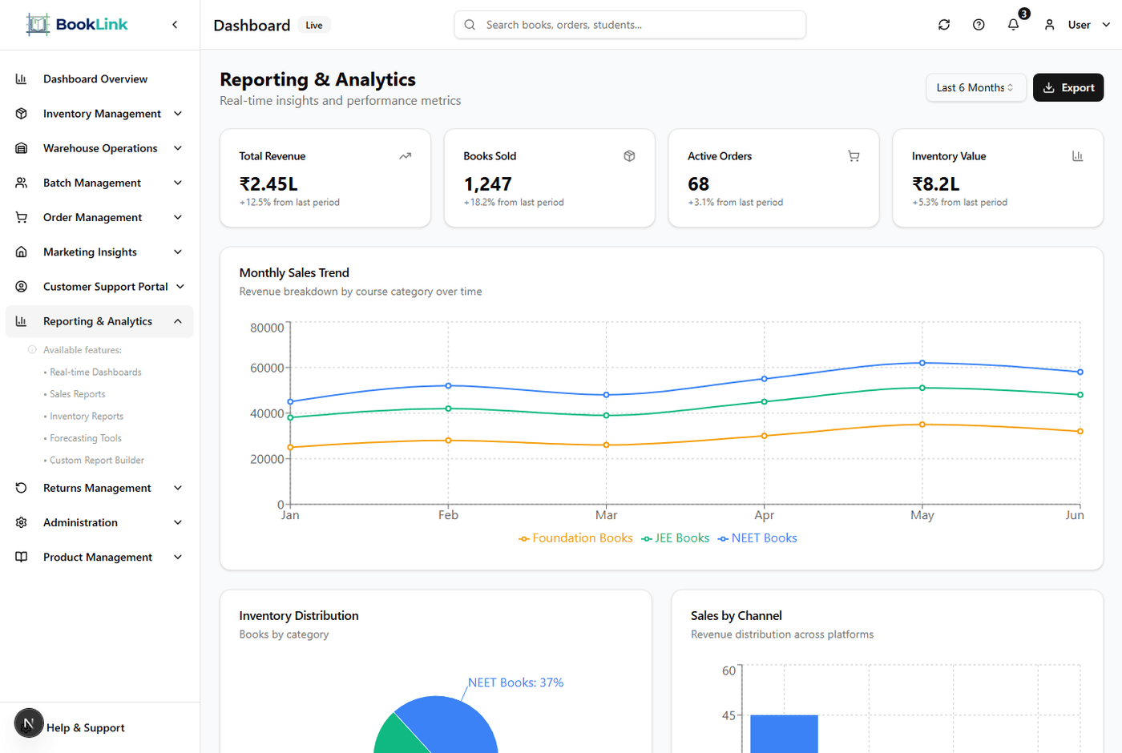Select the Dashboard Overview menu item

(95, 79)
